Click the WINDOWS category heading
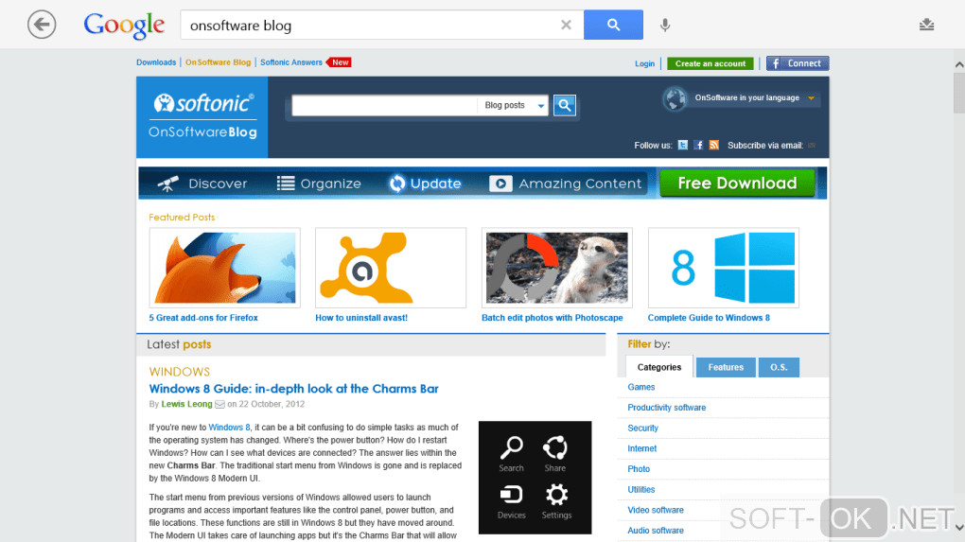This screenshot has height=542, width=965. click(179, 372)
